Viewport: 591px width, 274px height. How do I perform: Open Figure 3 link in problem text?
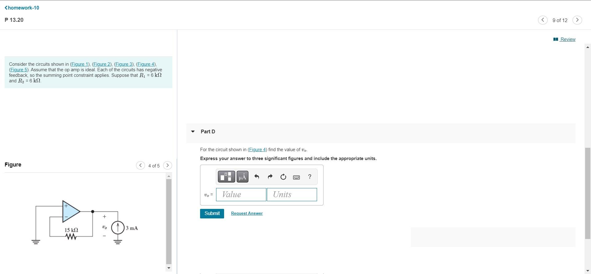point(123,64)
